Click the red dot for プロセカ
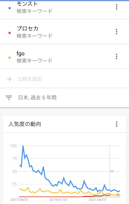 [9, 33]
